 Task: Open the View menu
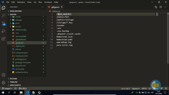coord(29,2)
